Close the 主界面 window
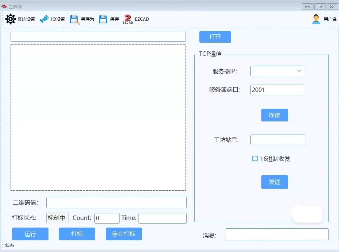The height and width of the screenshot is (252, 339). pyautogui.click(x=332, y=7)
